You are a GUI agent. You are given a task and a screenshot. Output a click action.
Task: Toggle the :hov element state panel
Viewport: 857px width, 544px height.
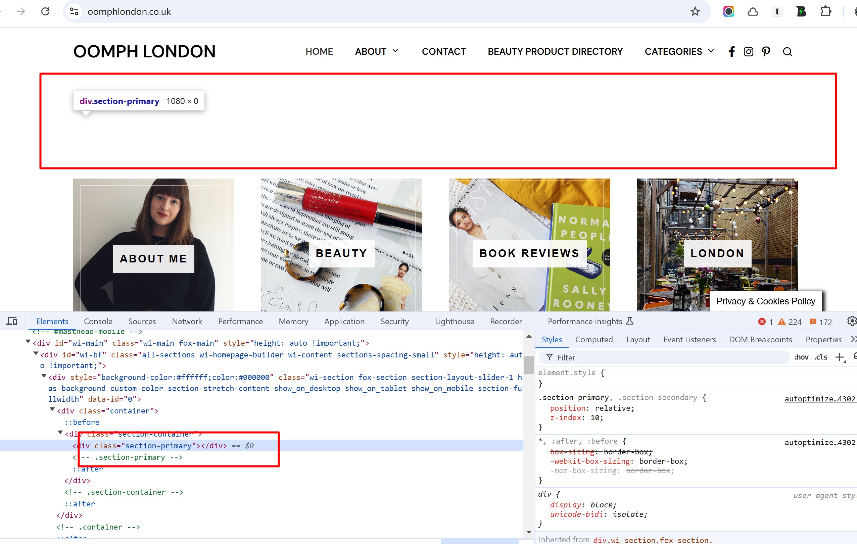801,357
